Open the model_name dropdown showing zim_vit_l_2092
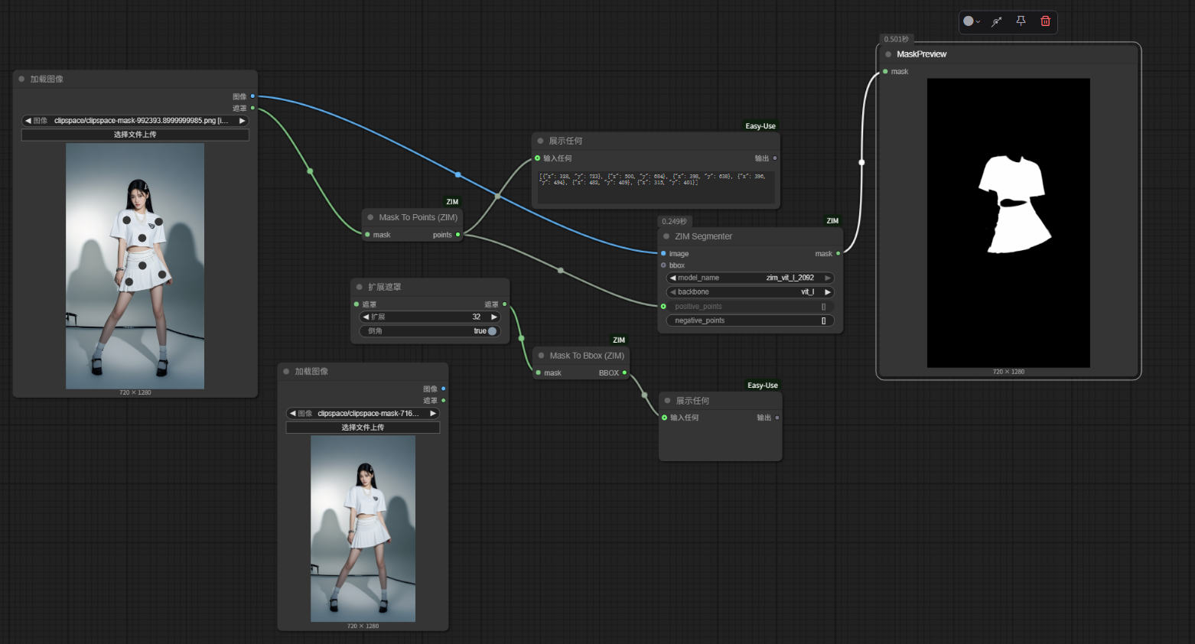Viewport: 1195px width, 644px height. coord(750,278)
